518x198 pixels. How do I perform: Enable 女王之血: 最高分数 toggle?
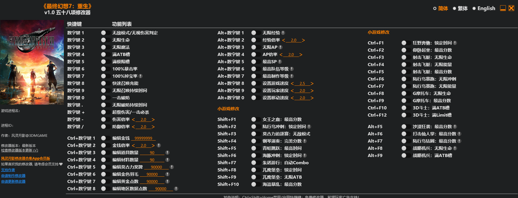(256, 119)
